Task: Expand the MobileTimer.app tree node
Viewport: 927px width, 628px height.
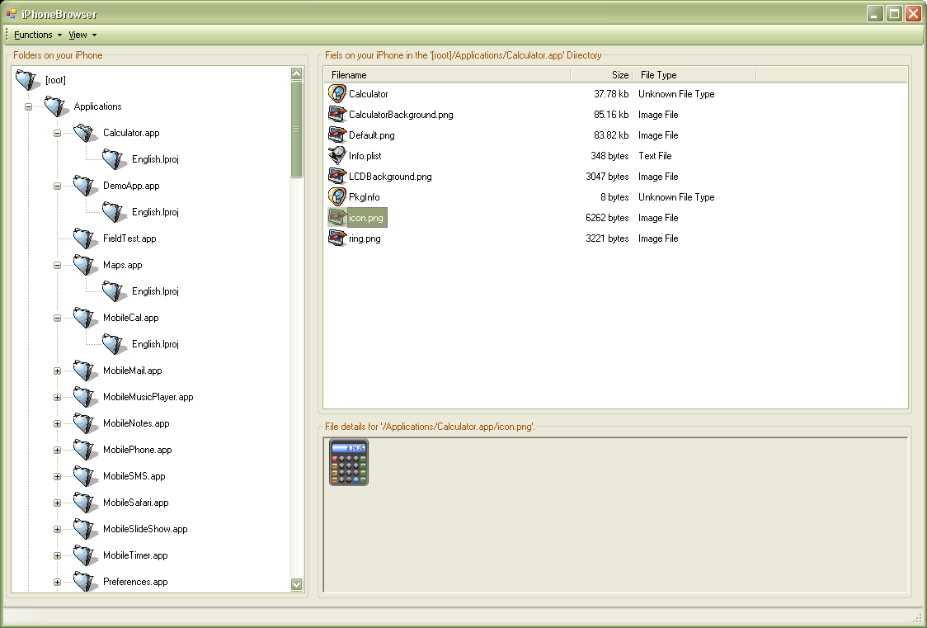Action: point(58,556)
